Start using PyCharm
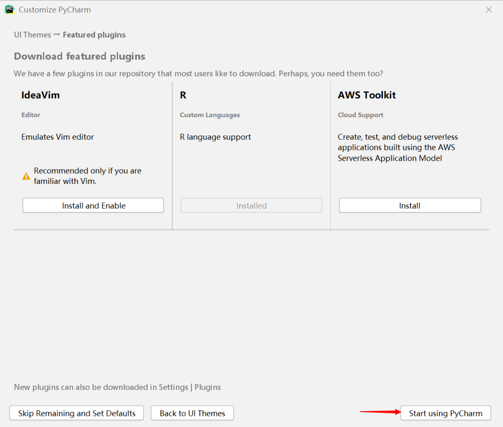 tap(446, 413)
